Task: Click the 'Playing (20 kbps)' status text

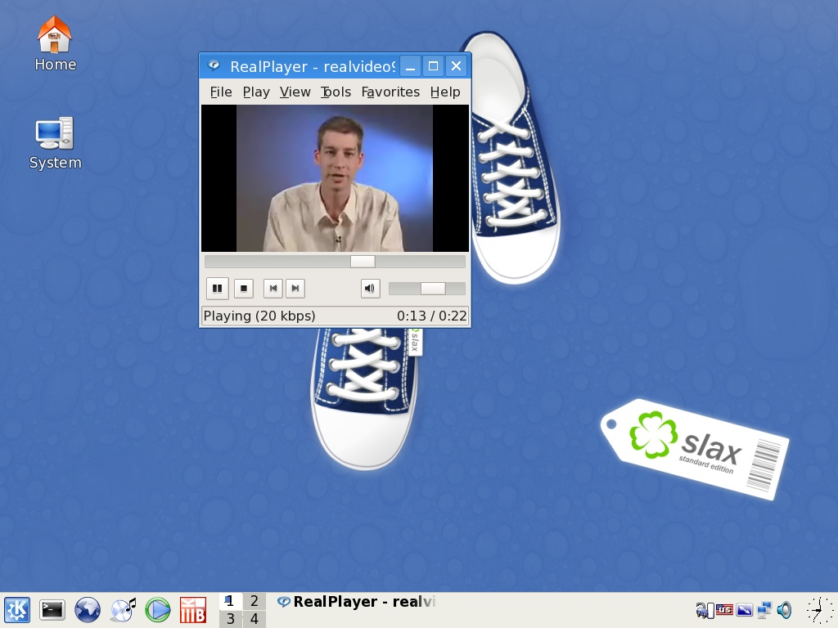Action: [x=259, y=316]
